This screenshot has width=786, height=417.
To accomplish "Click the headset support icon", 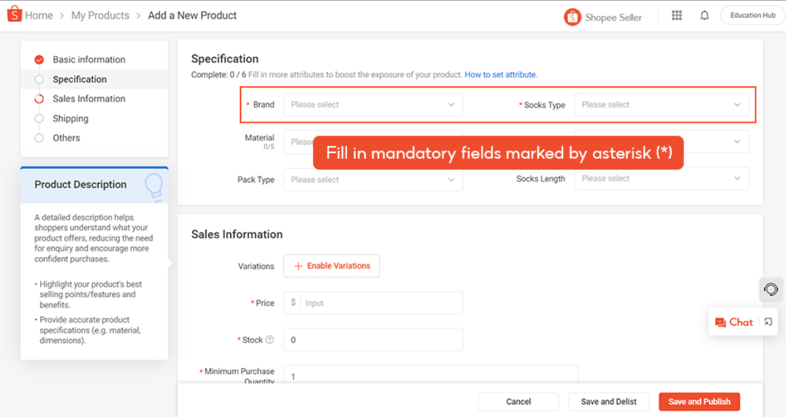I will pos(770,290).
